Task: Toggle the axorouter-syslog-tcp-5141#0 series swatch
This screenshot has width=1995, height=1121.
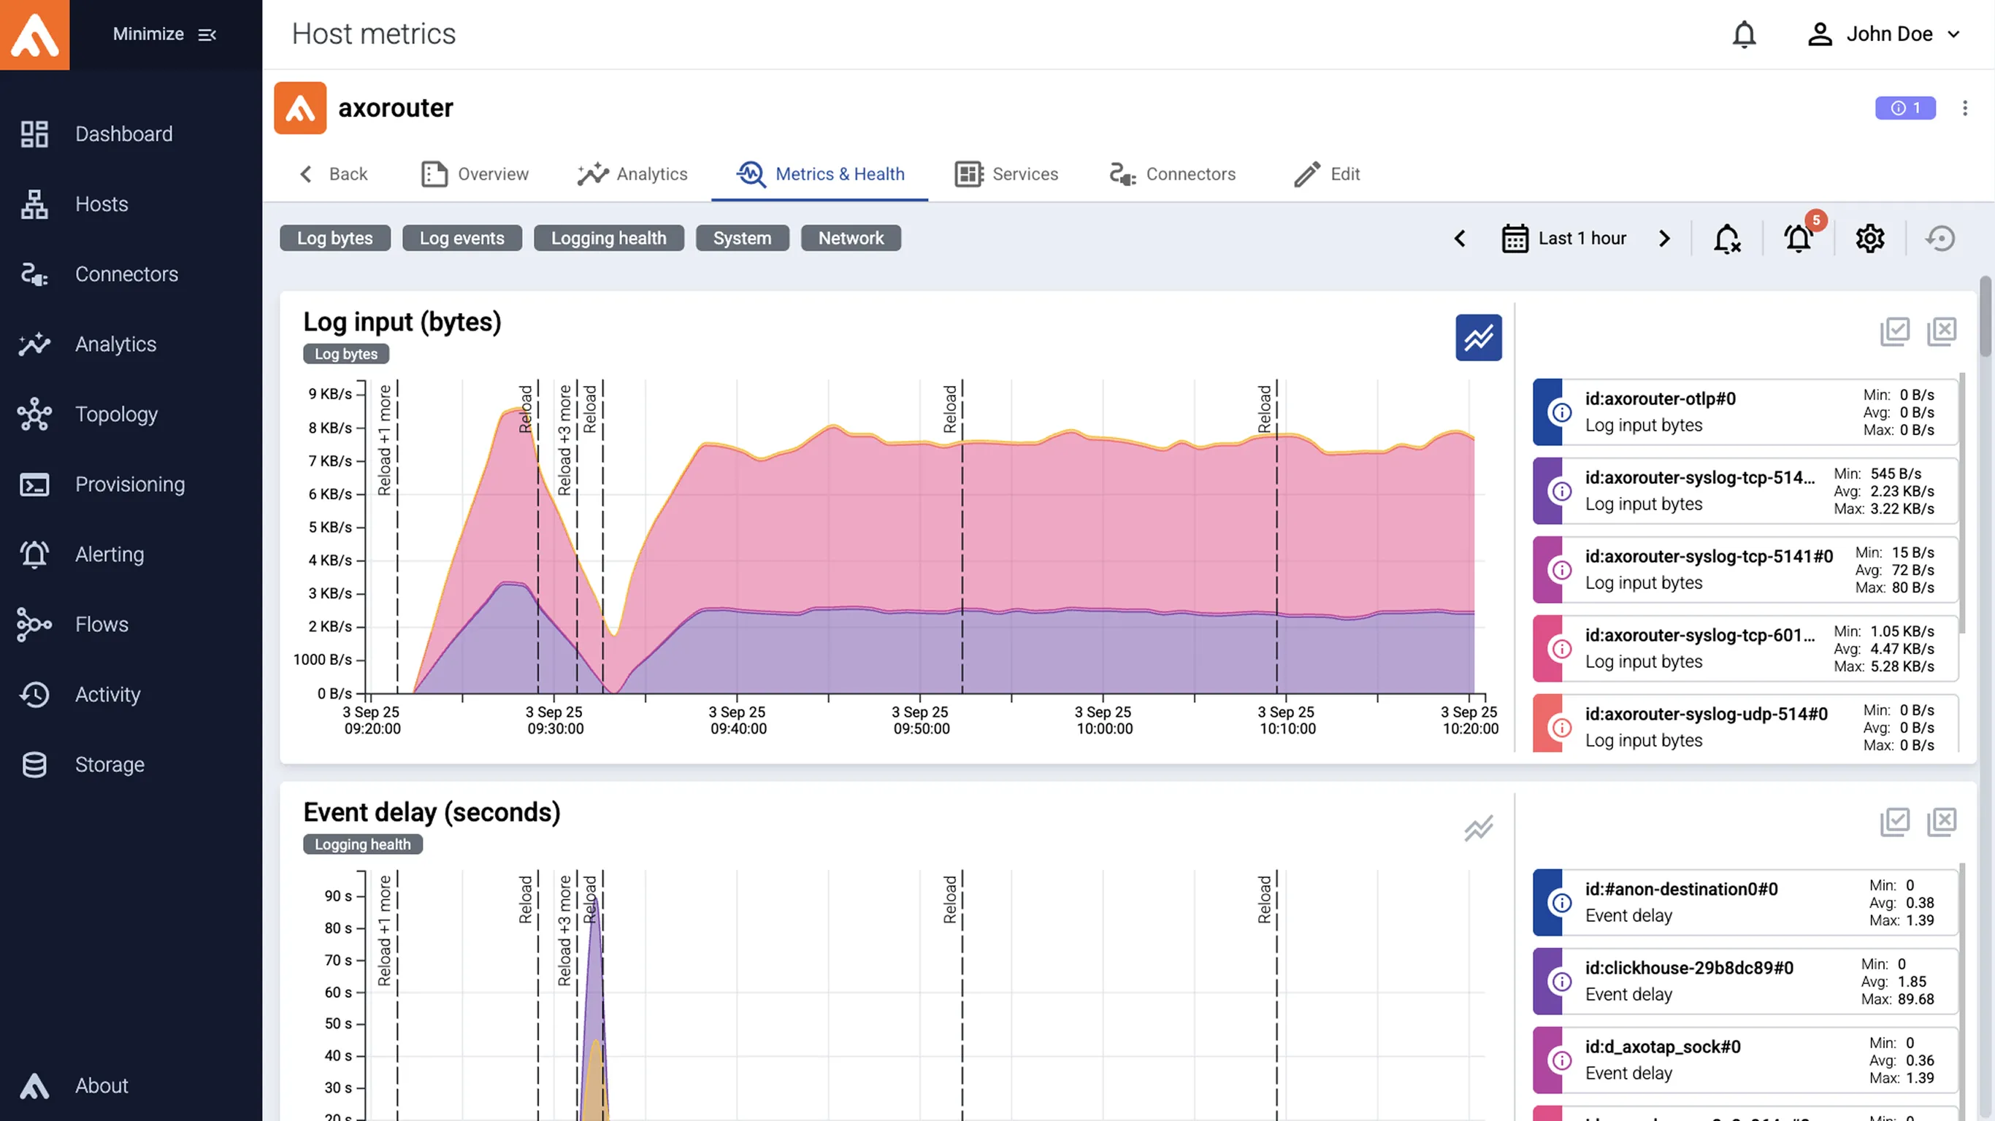Action: [x=1547, y=570]
